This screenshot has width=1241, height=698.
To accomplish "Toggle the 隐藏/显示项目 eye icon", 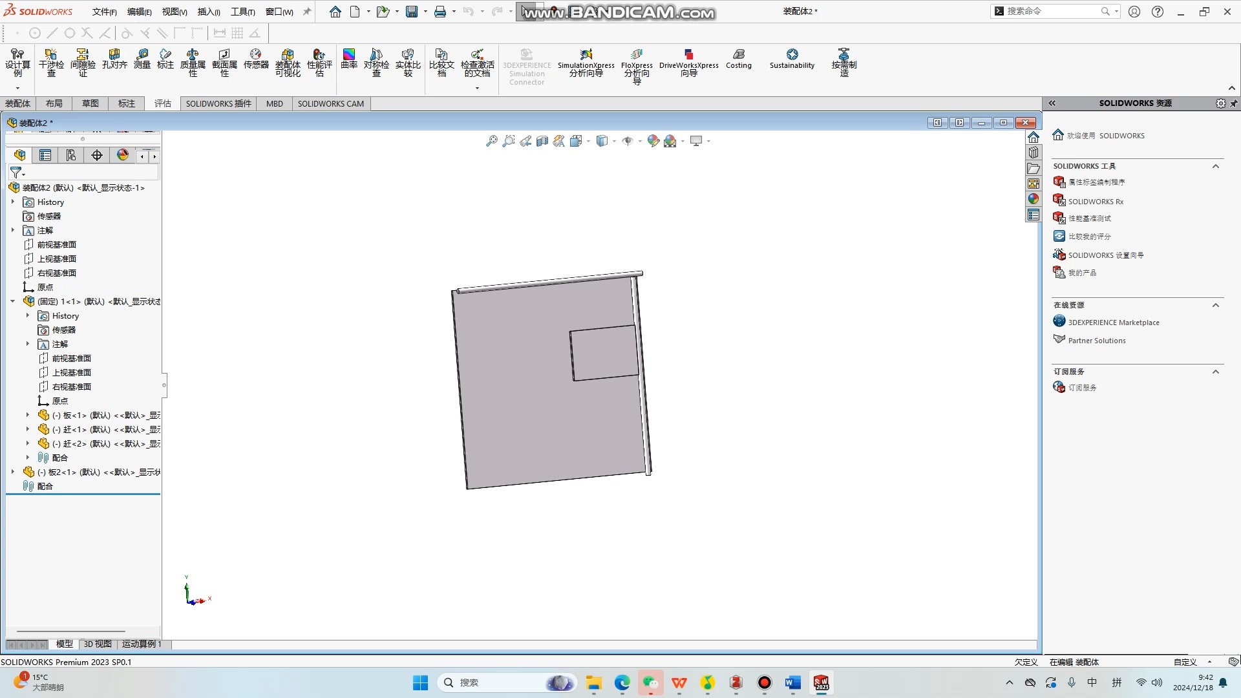I will (628, 141).
